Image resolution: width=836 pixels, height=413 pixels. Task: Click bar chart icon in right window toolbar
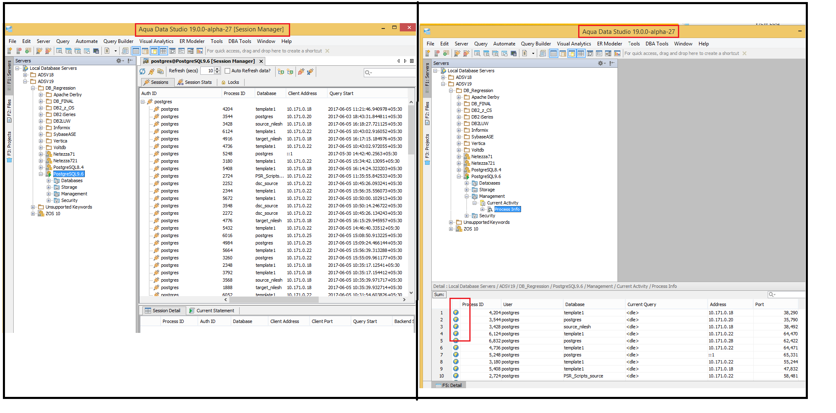(x=617, y=53)
